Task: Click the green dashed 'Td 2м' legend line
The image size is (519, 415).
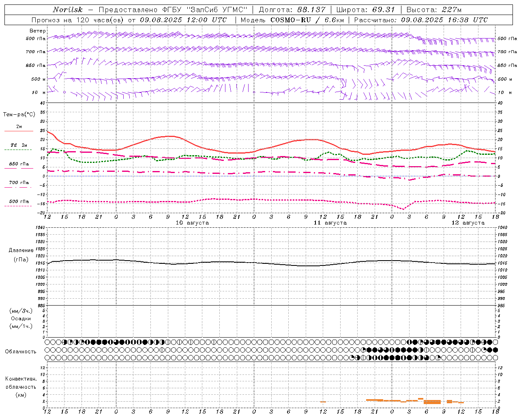Action: click(x=18, y=150)
